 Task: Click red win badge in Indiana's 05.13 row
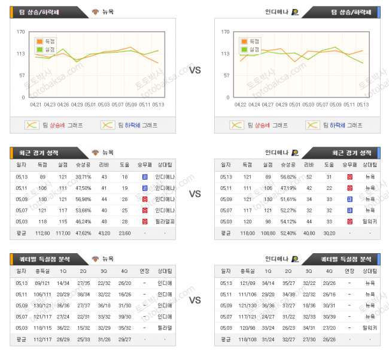coord(349,177)
